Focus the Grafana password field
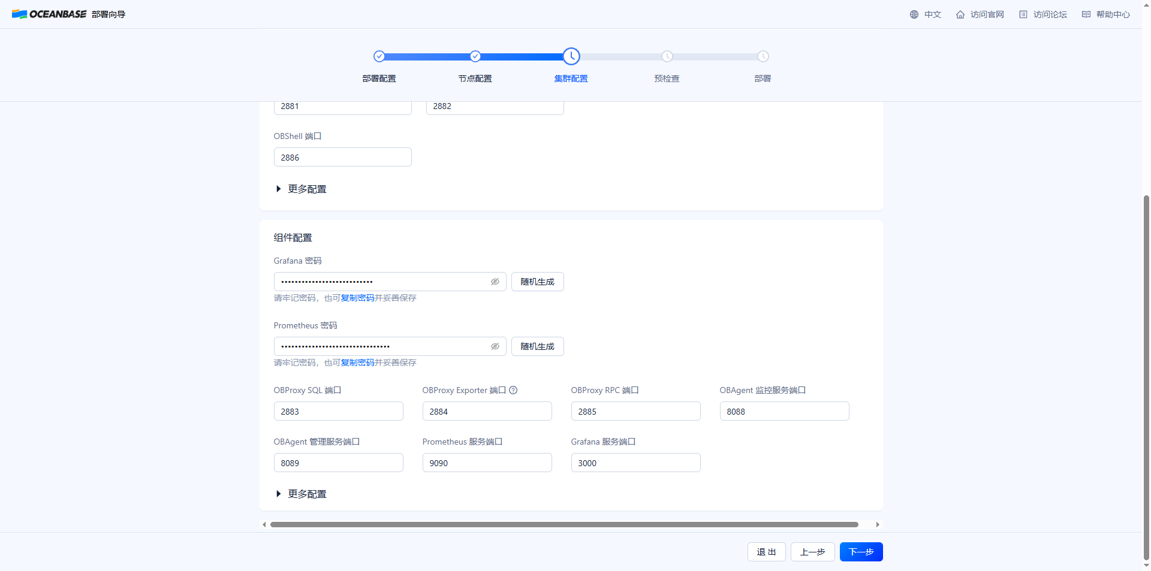This screenshot has height=571, width=1151. tap(390, 282)
